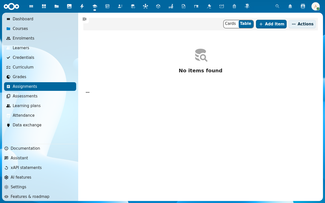The width and height of the screenshot is (325, 203).
Task: Open Assessments in the sidebar
Action: click(x=40, y=96)
